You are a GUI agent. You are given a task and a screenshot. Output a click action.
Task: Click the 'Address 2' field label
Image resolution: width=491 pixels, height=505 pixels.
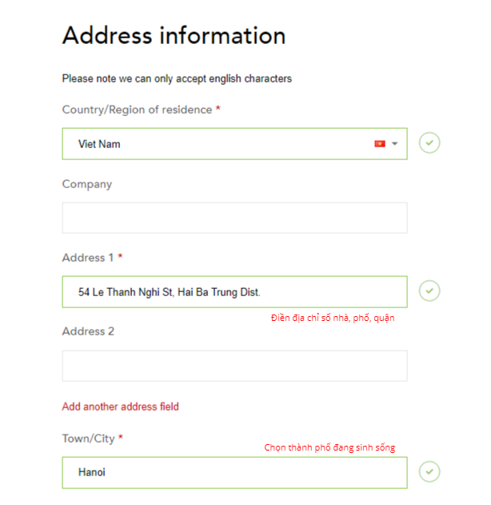(88, 331)
